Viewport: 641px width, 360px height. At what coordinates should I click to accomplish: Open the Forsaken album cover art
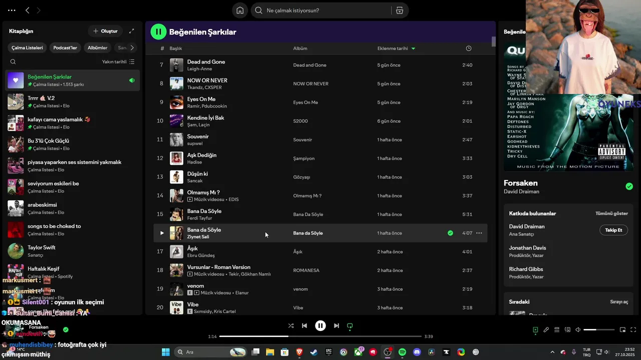[568, 106]
